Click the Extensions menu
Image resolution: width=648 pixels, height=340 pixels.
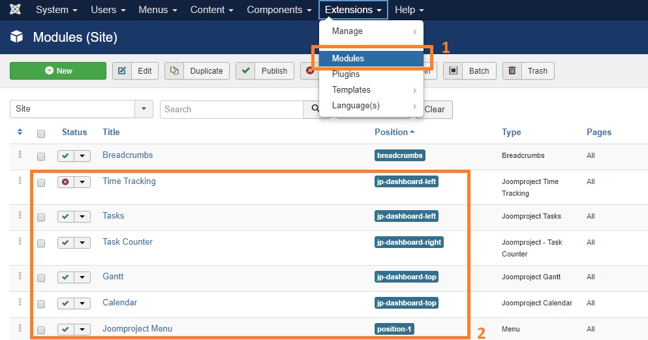click(353, 10)
